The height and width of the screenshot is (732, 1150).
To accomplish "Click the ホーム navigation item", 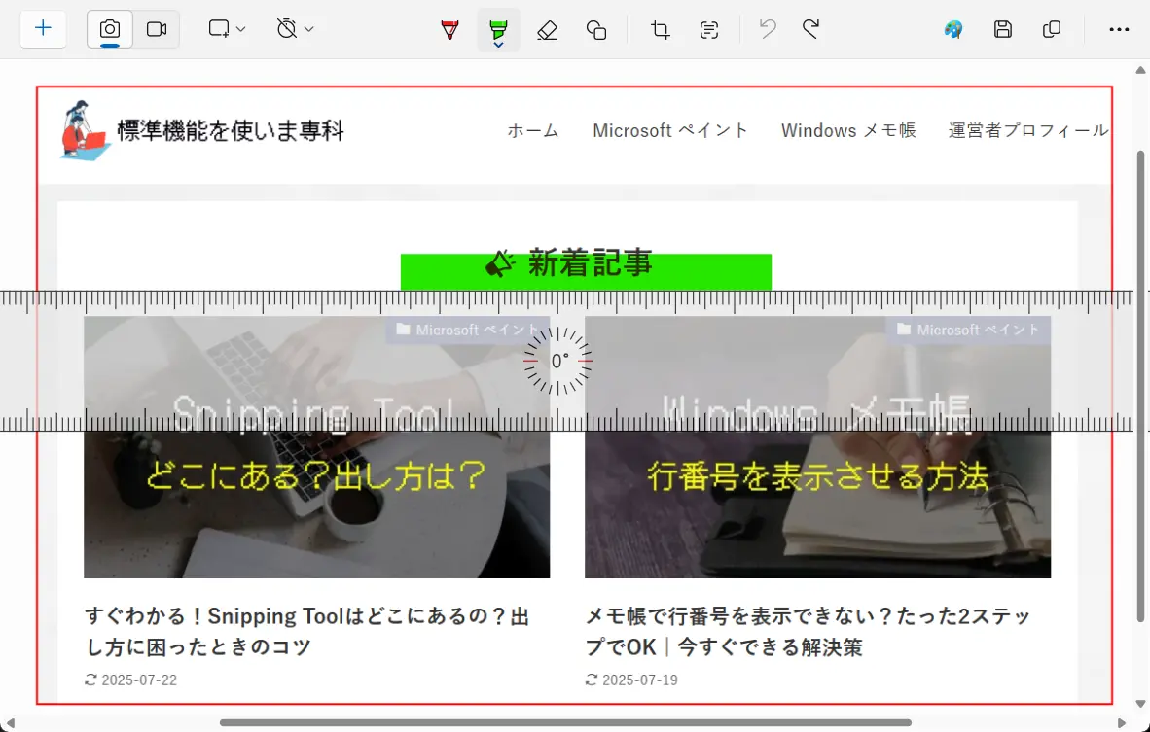I will [x=533, y=130].
